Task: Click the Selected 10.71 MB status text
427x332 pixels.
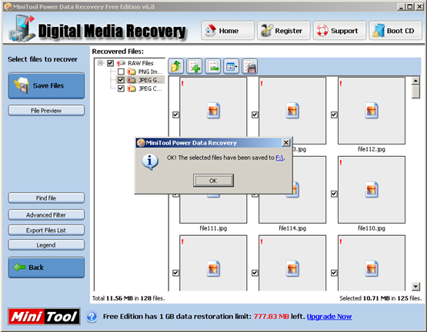Action: [380, 298]
